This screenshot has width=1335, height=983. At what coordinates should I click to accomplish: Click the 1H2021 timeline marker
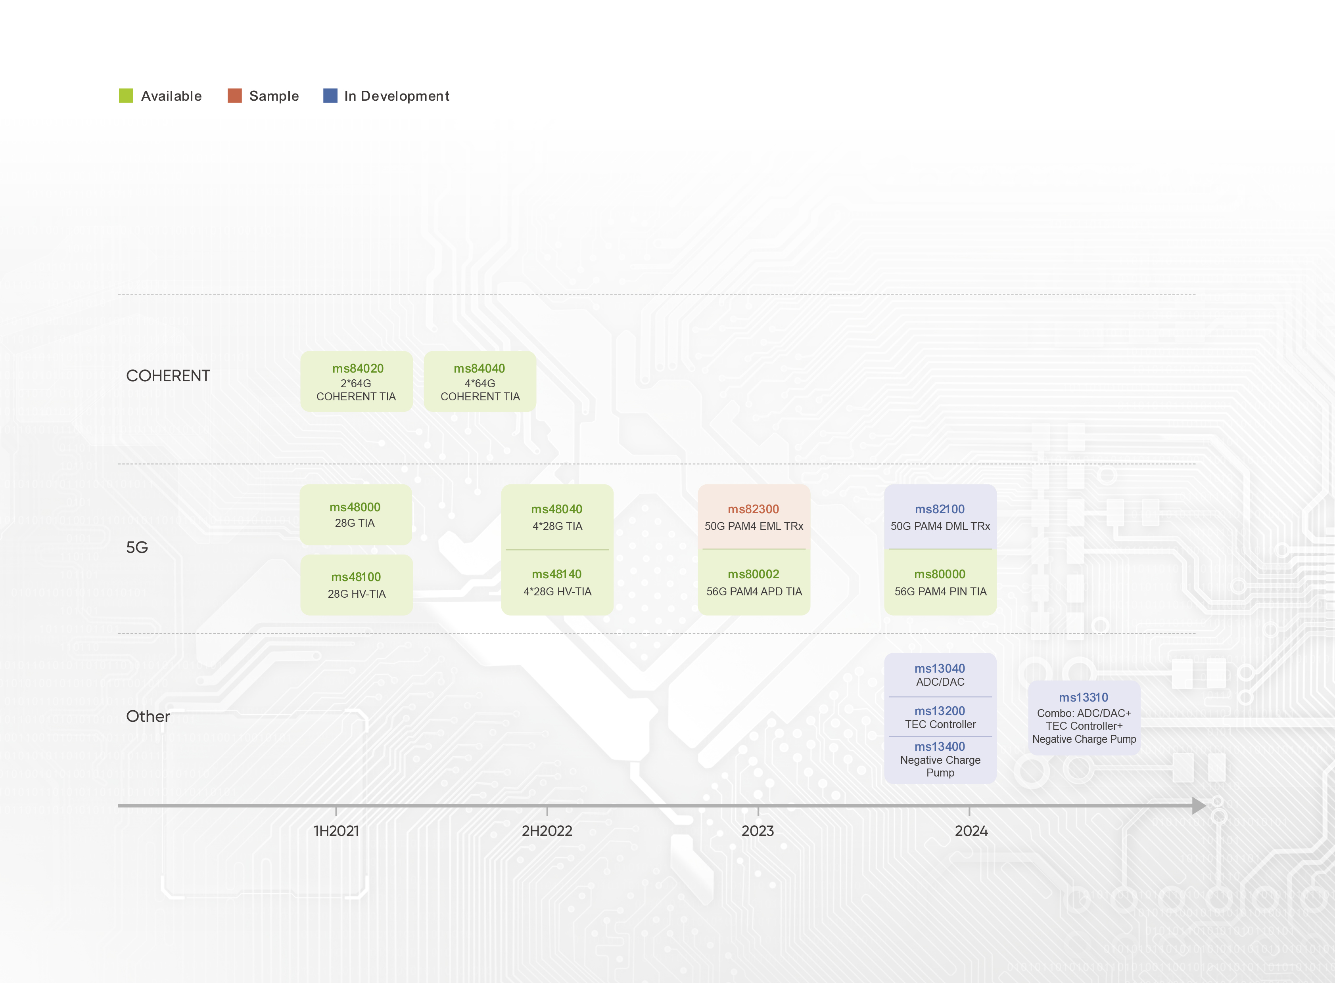(336, 831)
